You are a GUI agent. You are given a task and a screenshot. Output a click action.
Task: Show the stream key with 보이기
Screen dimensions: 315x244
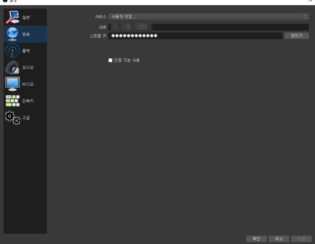297,36
